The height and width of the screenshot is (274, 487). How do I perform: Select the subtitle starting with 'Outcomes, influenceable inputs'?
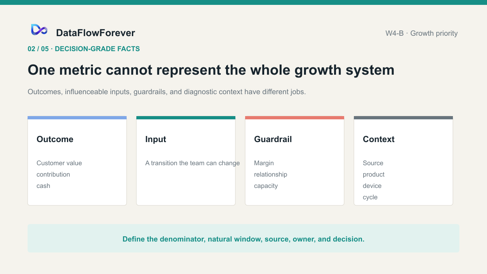coord(167,92)
